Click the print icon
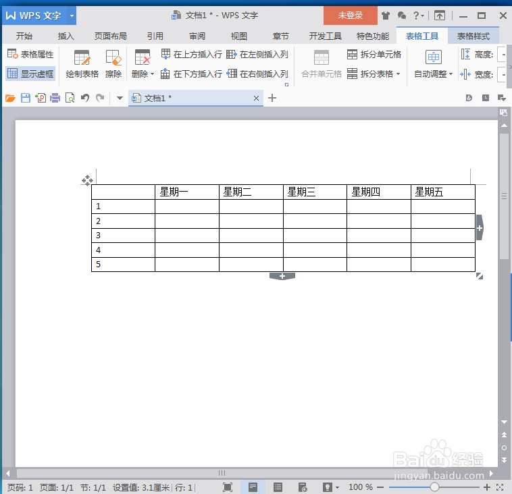The image size is (512, 494). (55, 98)
